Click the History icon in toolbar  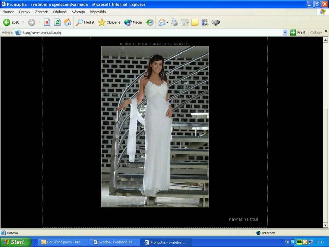[150, 22]
